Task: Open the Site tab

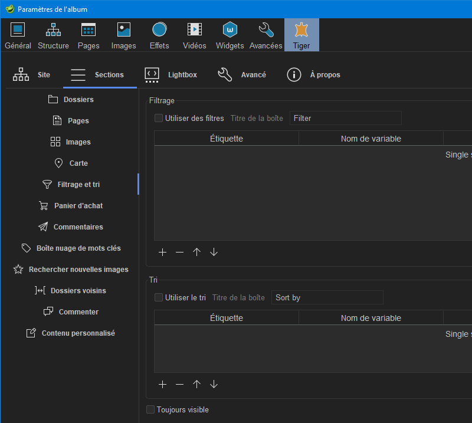Action: click(32, 75)
